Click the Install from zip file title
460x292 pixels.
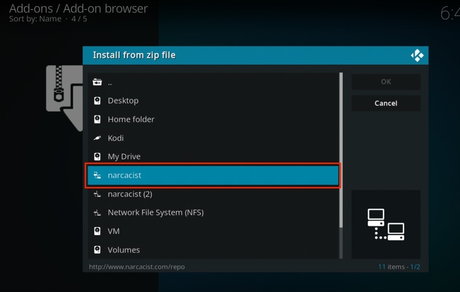134,55
